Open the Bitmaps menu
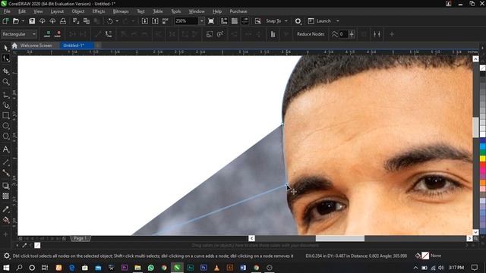Screen dimensions: 486x273 point(121,11)
